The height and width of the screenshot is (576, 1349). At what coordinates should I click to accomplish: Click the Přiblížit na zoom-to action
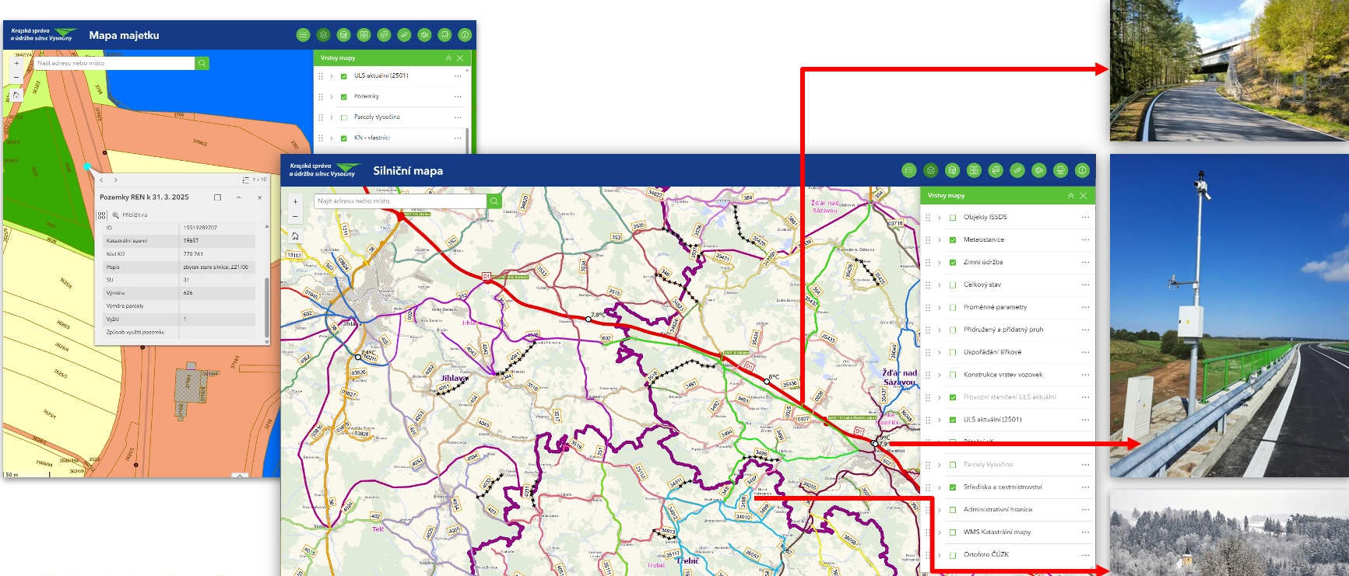pyautogui.click(x=130, y=215)
